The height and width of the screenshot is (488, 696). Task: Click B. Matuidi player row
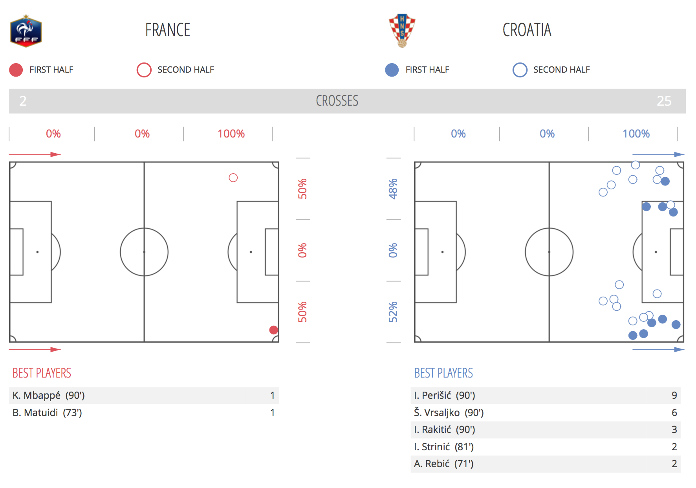pyautogui.click(x=144, y=413)
